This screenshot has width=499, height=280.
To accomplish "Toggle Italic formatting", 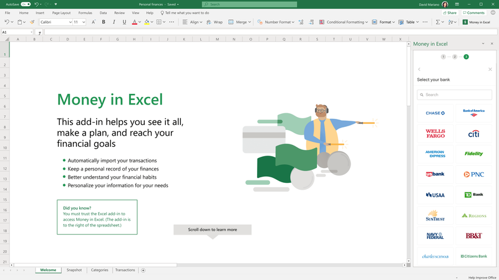I will [x=114, y=22].
